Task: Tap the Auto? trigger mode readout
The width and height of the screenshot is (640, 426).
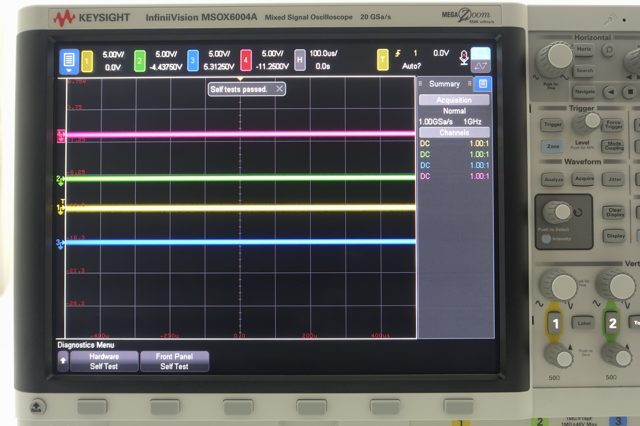Action: click(412, 66)
